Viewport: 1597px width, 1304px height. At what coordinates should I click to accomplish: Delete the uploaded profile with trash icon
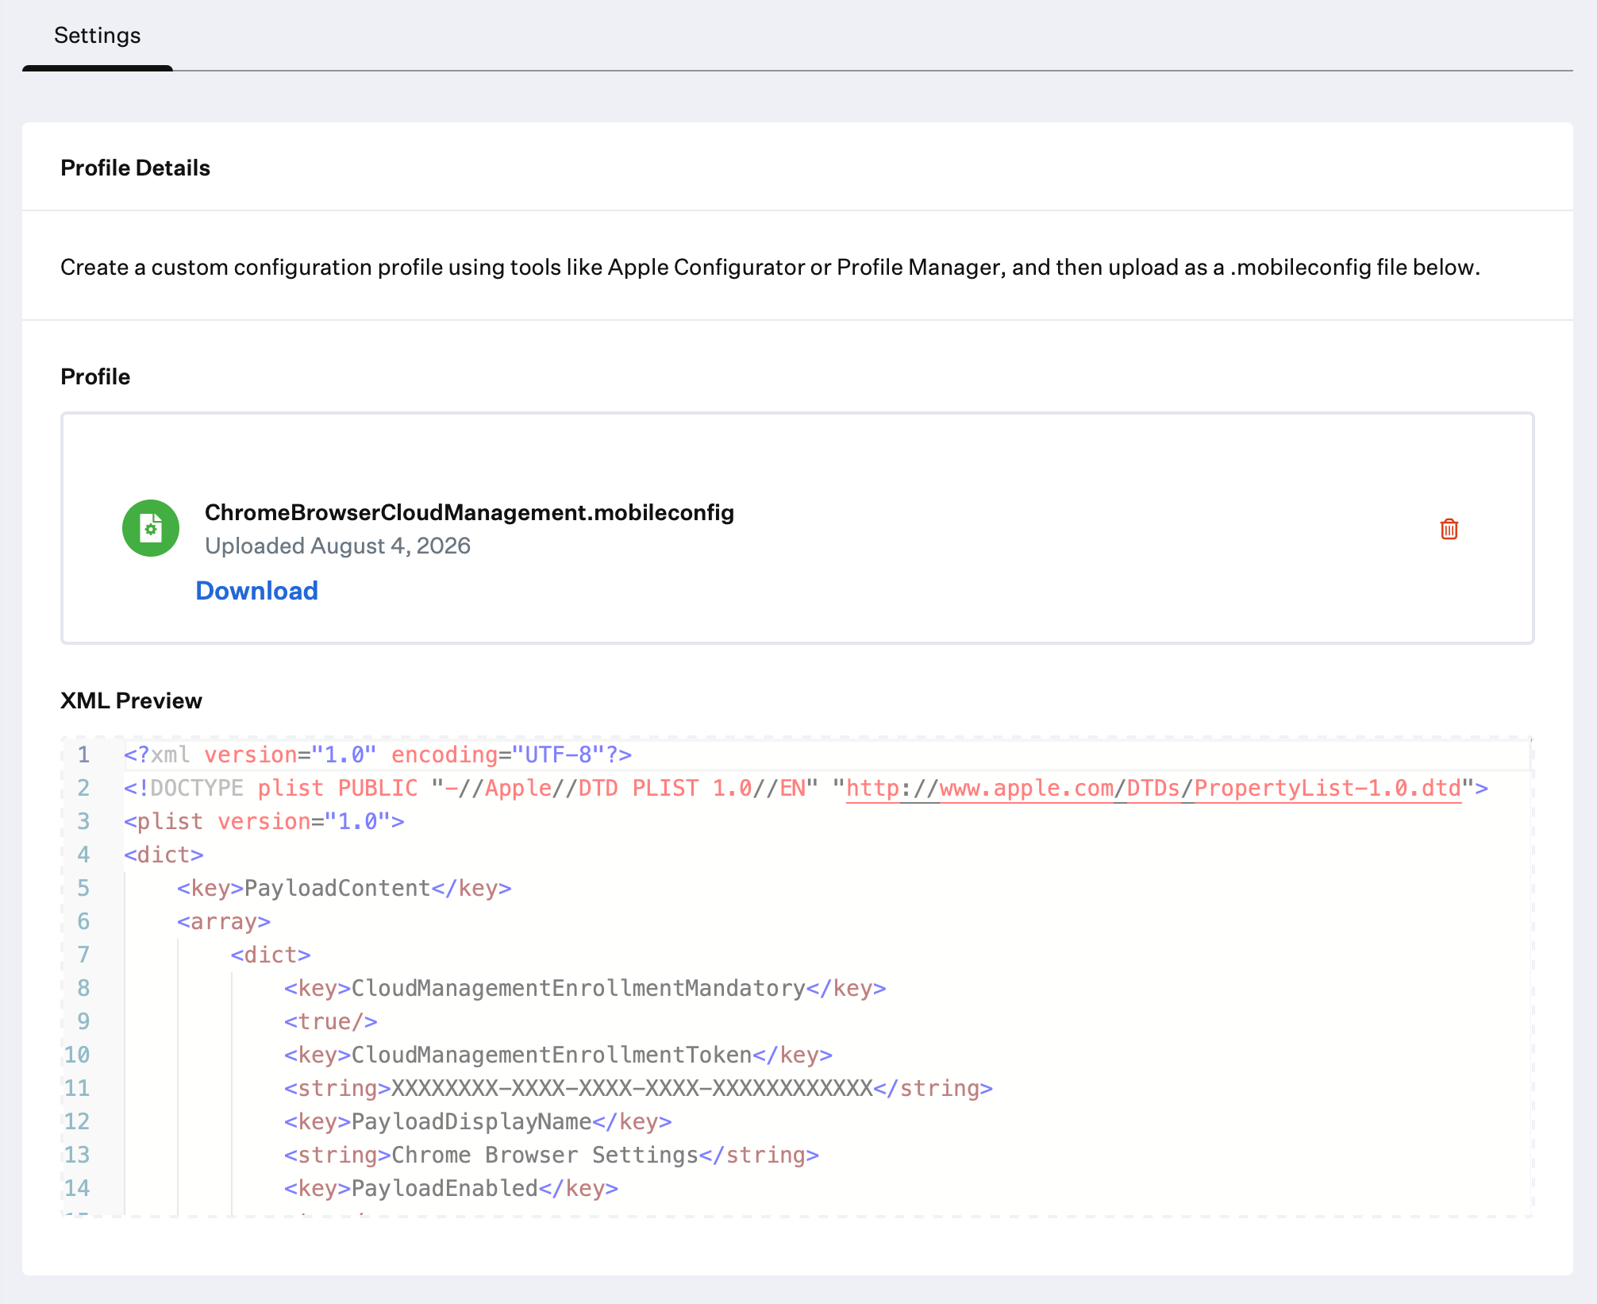[1449, 529]
